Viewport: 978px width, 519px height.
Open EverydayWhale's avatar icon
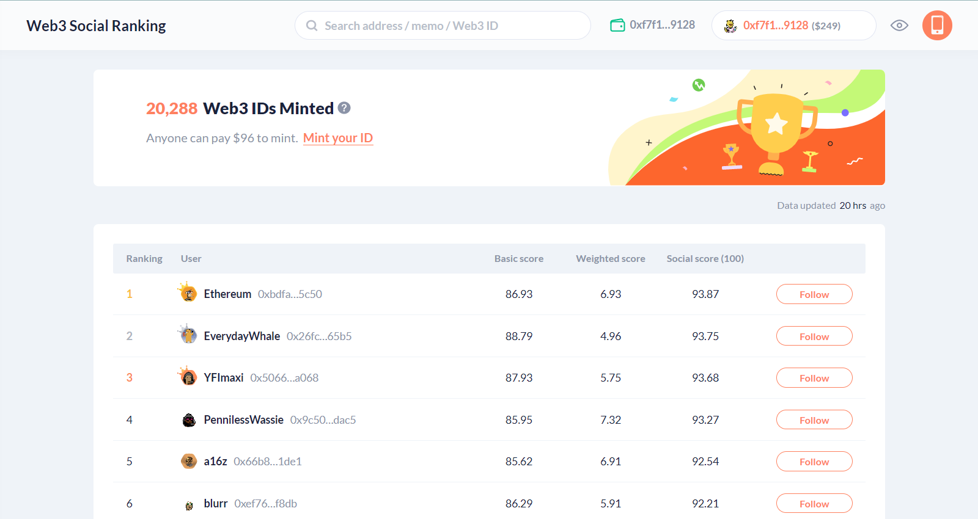click(x=188, y=335)
